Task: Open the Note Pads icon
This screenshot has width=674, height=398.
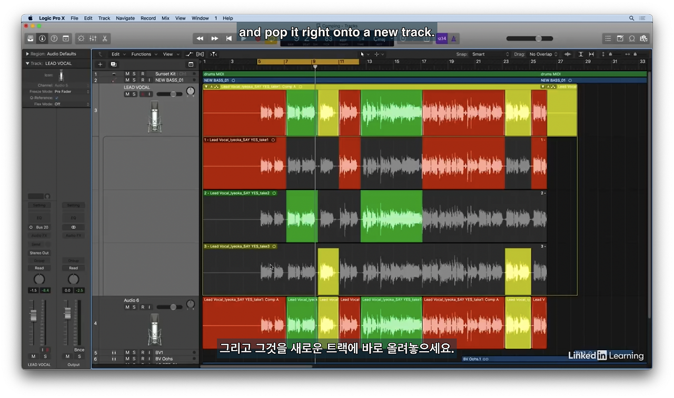Action: point(620,38)
